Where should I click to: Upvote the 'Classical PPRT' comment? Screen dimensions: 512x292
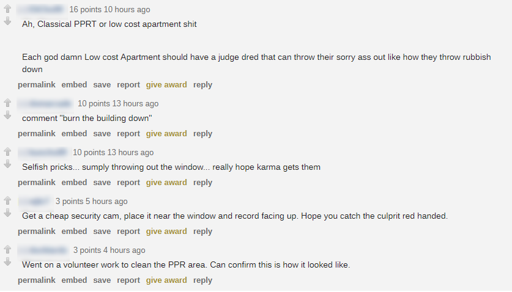tap(7, 10)
